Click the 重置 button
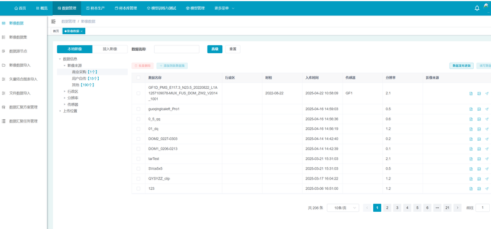The height and width of the screenshot is (229, 491). [x=233, y=49]
